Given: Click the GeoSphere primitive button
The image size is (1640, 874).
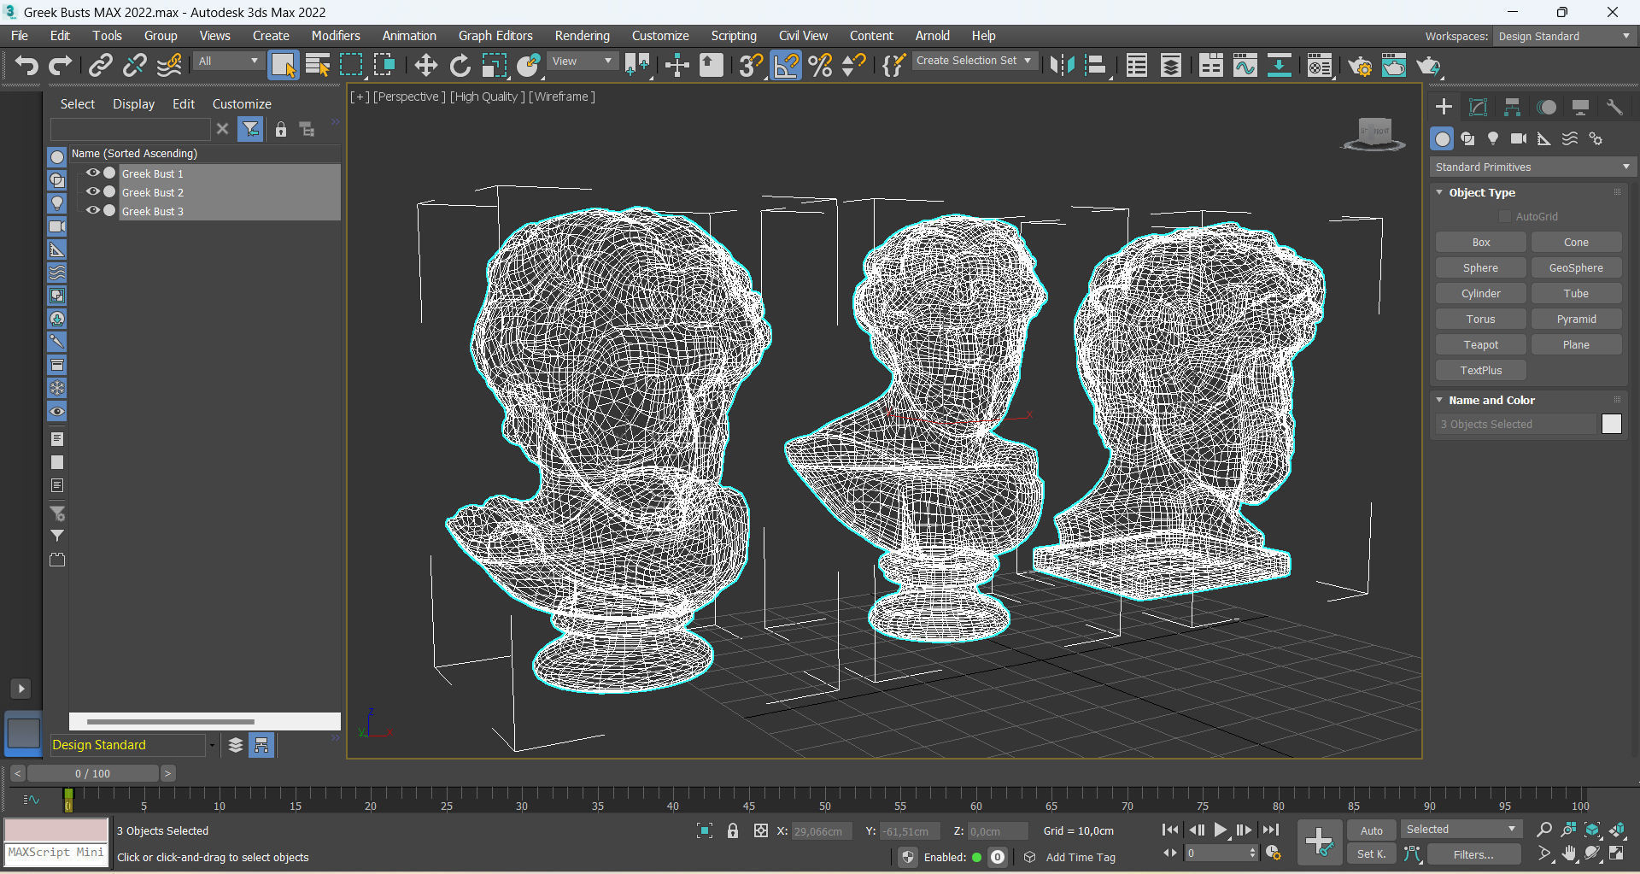Looking at the screenshot, I should click(x=1576, y=267).
